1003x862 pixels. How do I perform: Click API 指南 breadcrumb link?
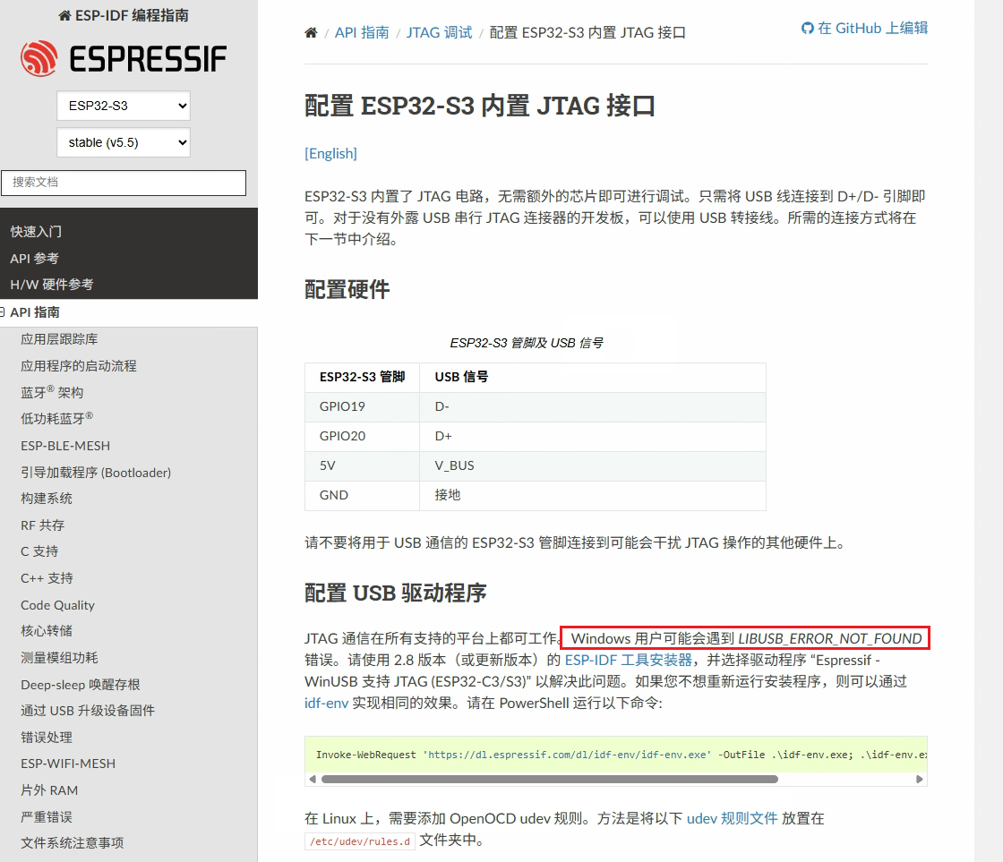click(x=362, y=32)
